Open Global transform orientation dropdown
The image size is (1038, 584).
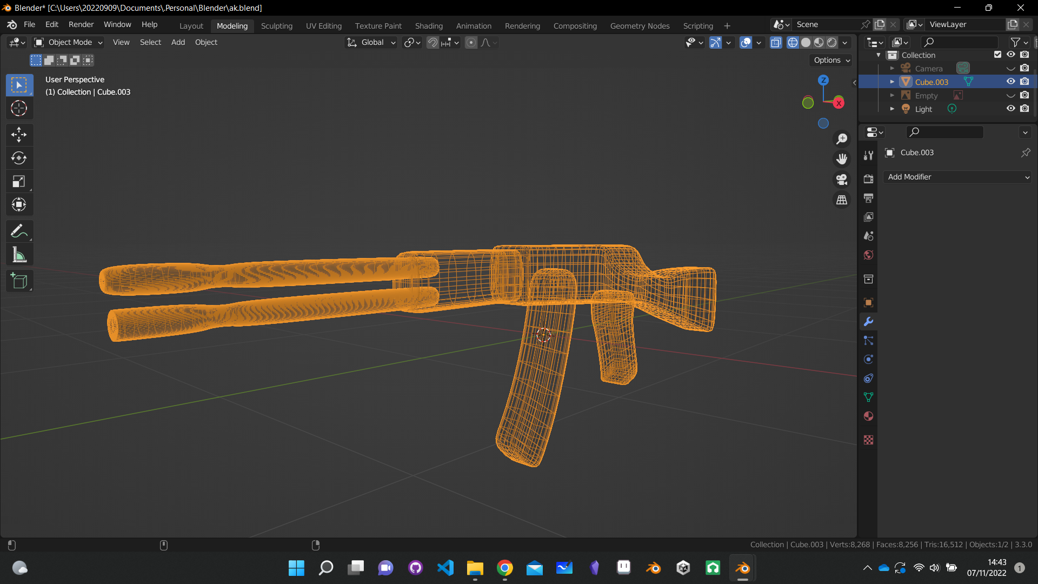371,42
